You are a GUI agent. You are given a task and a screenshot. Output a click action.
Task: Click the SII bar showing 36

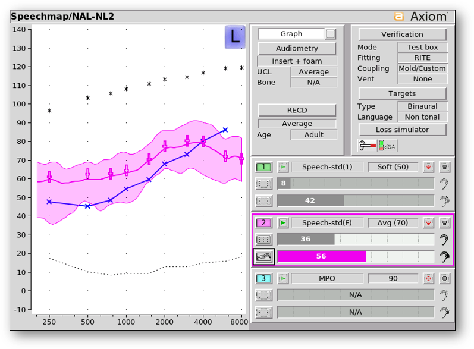(356, 240)
